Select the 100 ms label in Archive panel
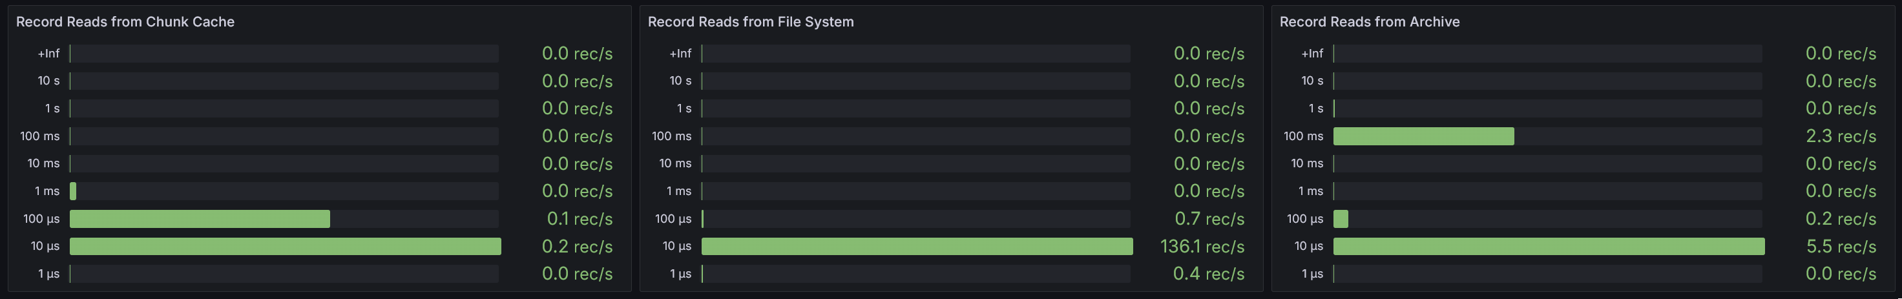 (1303, 136)
